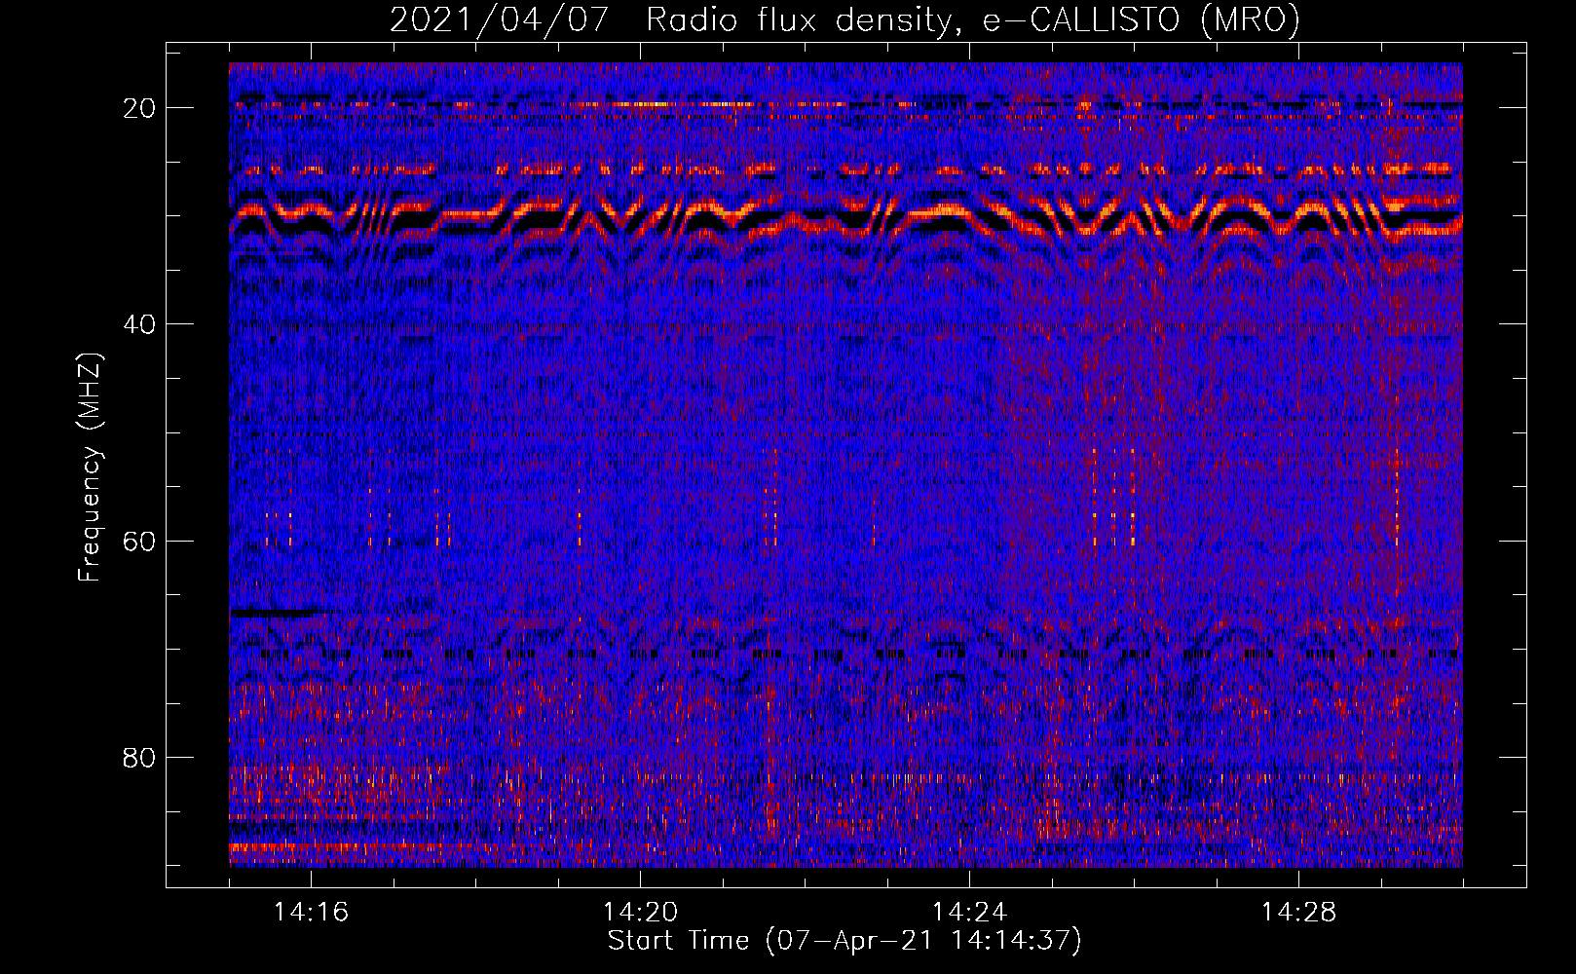Click the frequency tick label "60"
Viewport: 1576px width, 974px height.
[x=139, y=542]
